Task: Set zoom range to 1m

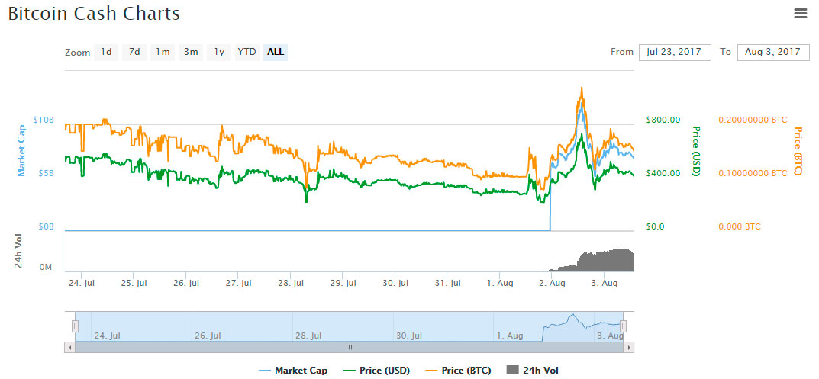Action: click(163, 52)
